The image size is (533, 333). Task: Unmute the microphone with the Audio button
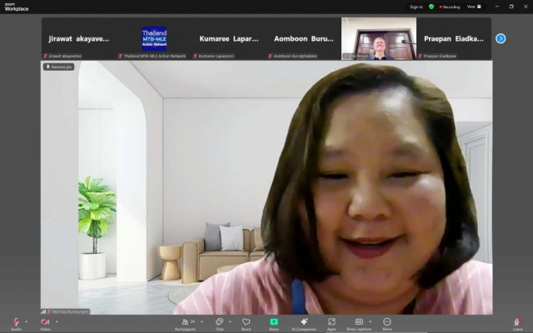[x=16, y=322]
